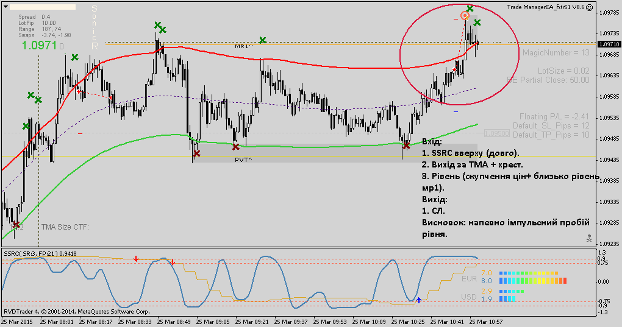Click the EUR currency strength label

(469, 279)
